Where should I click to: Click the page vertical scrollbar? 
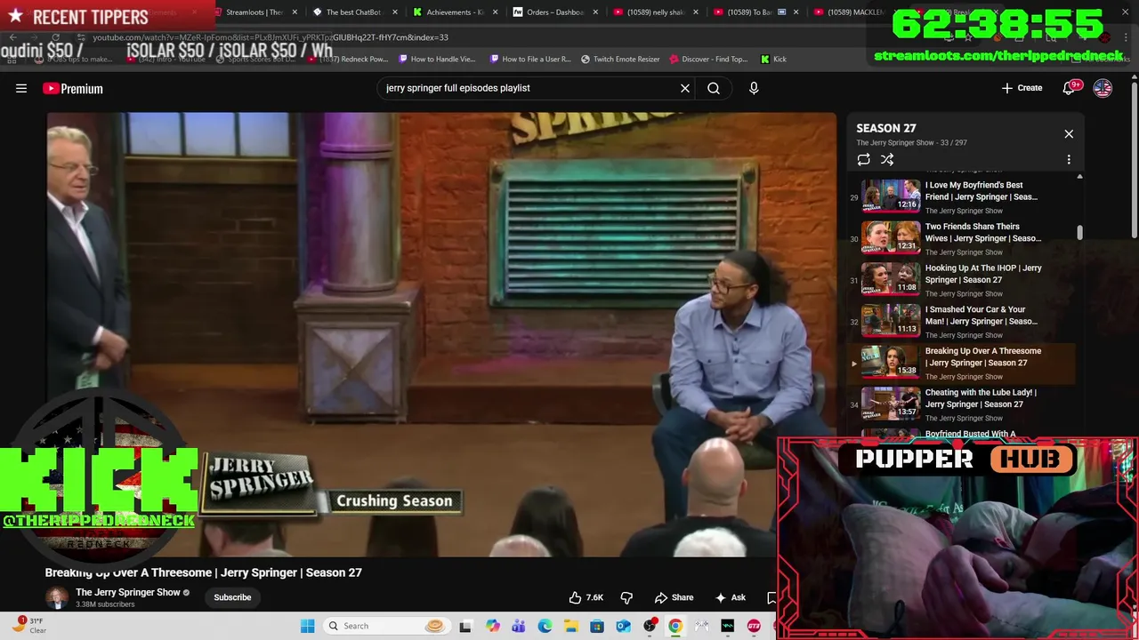tap(1134, 160)
